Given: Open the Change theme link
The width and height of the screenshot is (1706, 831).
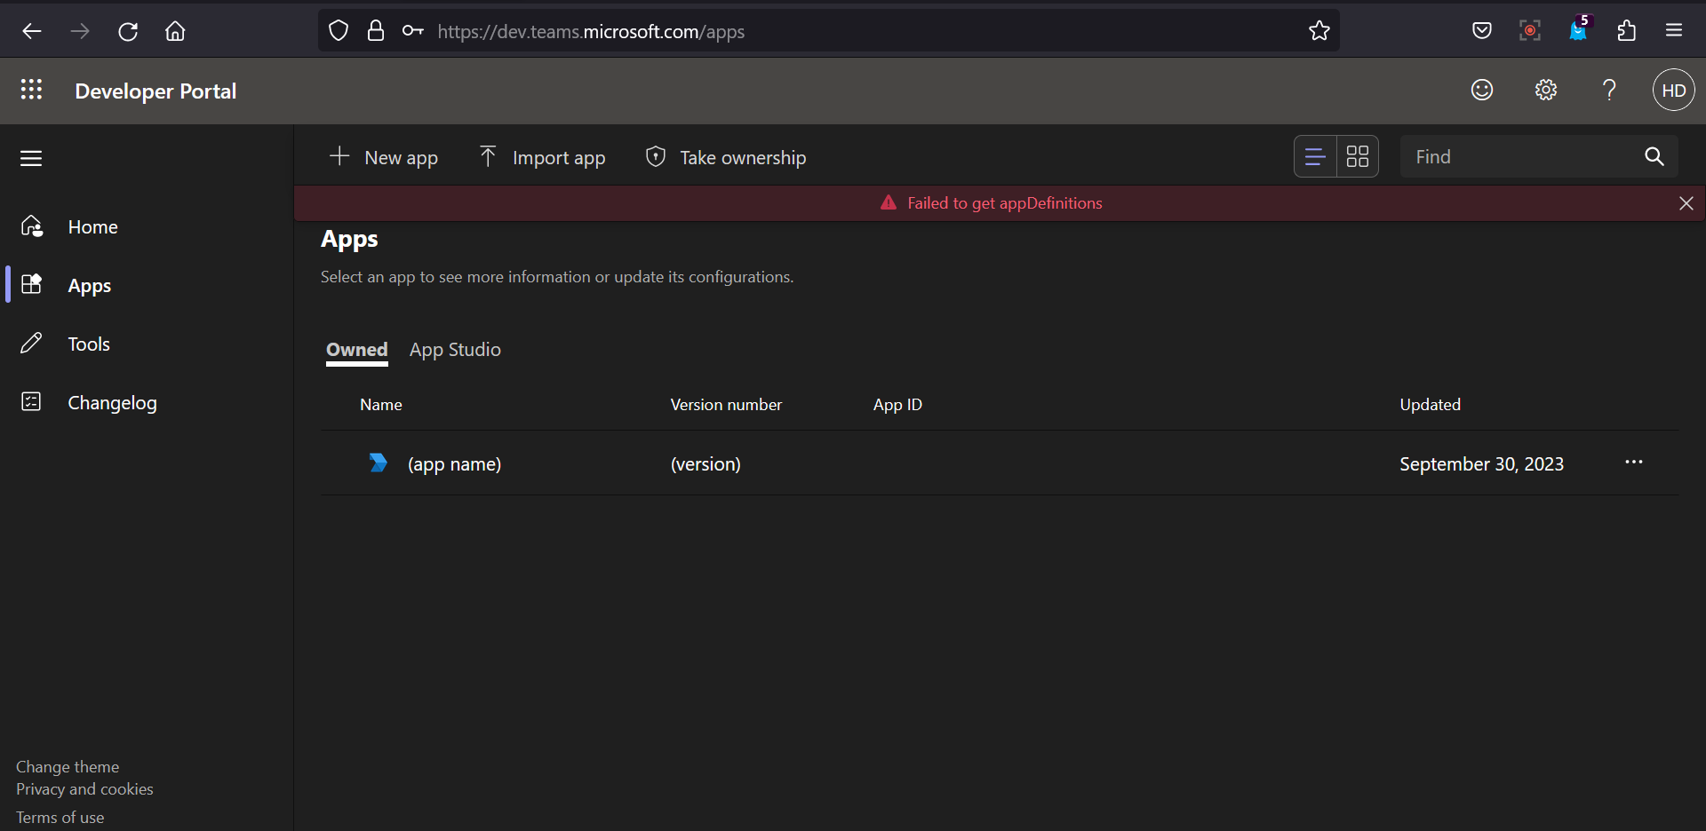Looking at the screenshot, I should coord(67,766).
